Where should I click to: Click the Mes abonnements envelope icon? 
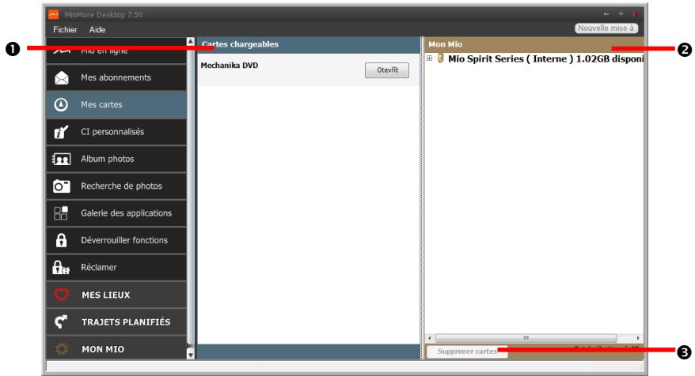[x=61, y=78]
